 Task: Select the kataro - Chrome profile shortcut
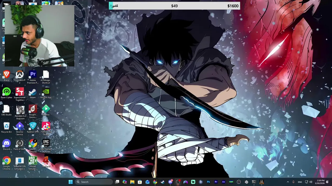(x=33, y=146)
